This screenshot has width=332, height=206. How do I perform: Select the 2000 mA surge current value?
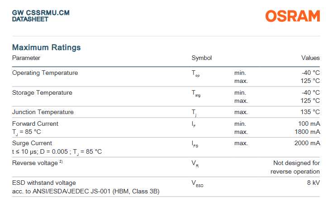tap(307, 143)
